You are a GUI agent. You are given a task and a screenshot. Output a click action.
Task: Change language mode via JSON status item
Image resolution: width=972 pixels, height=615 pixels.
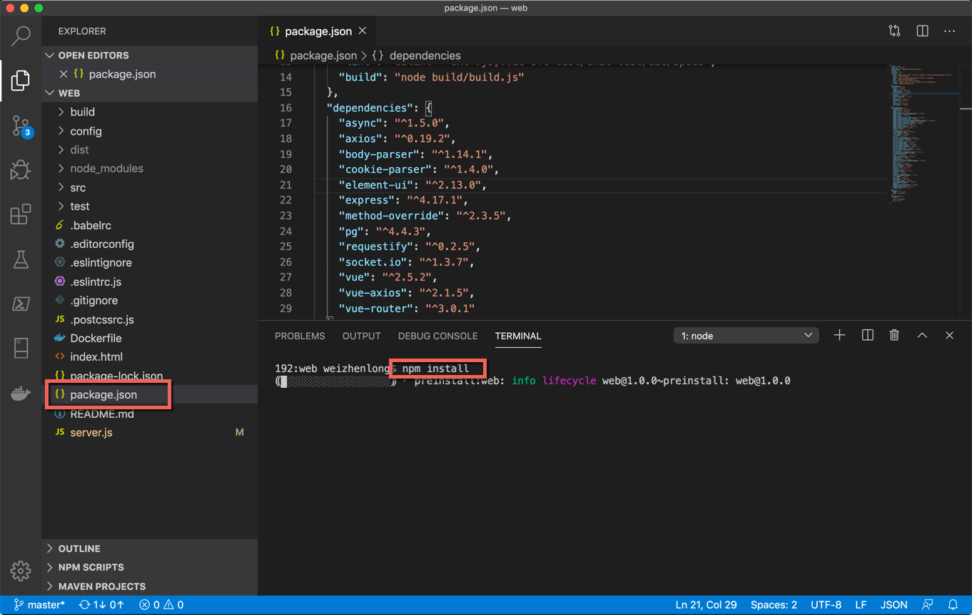click(x=893, y=604)
